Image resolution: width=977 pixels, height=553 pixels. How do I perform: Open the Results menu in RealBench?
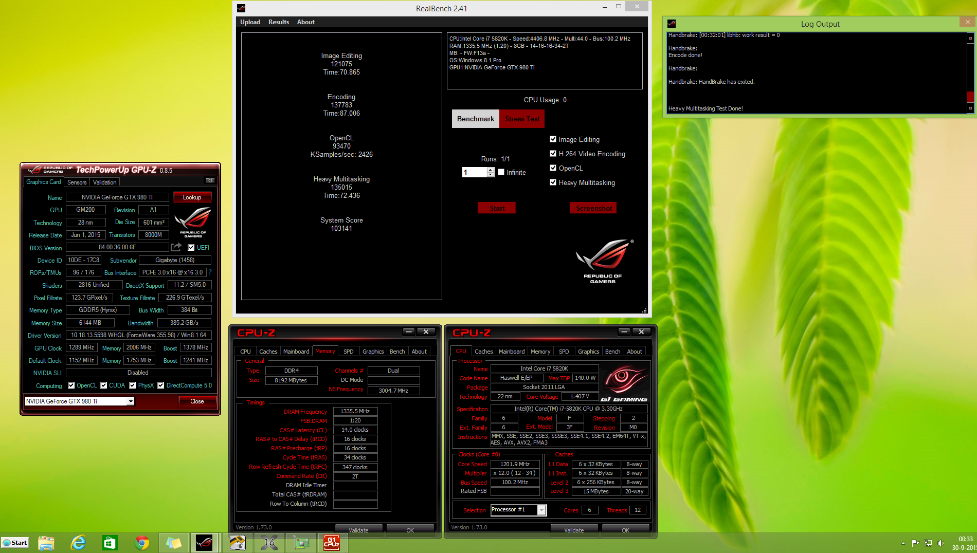tap(279, 22)
